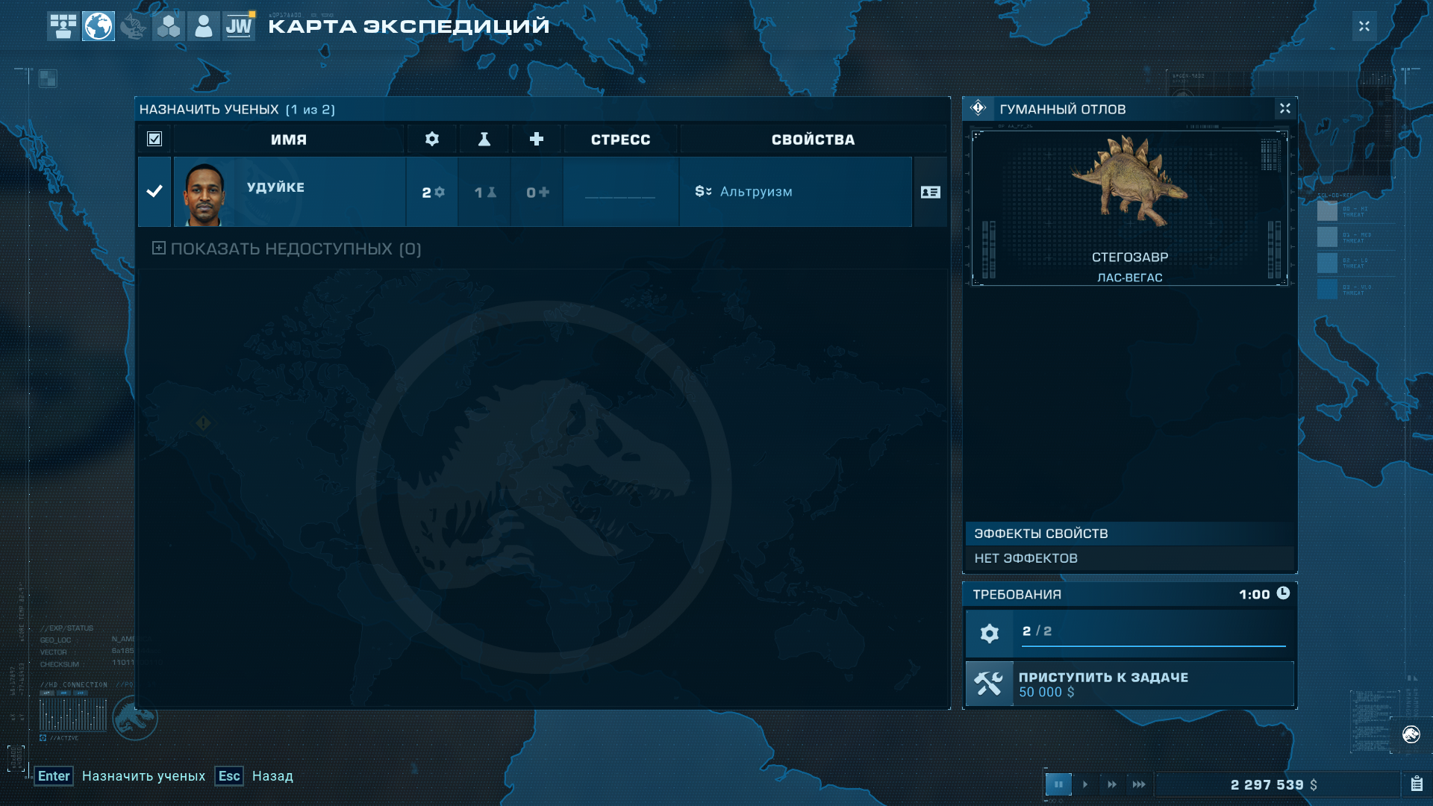1433x806 pixels.
Task: Open the clipboard finances icon
Action: (x=1417, y=784)
